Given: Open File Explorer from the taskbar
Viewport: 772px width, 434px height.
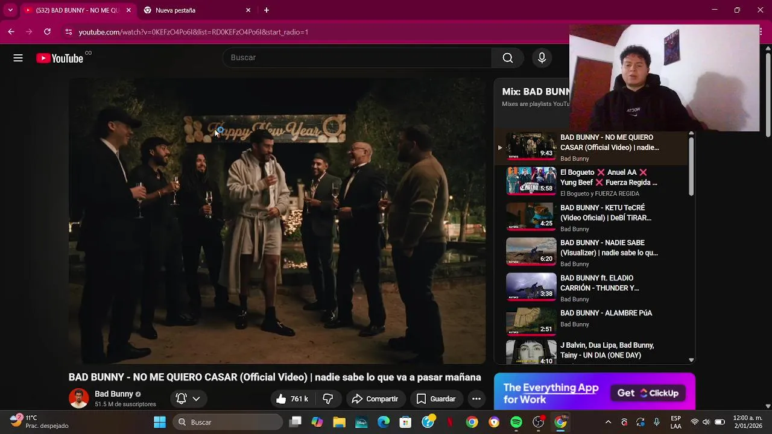Looking at the screenshot, I should click(339, 423).
